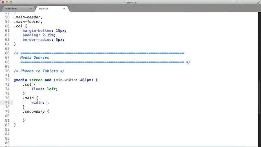Click the closing brace on line 64

tap(15, 44)
